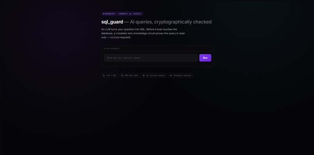Screen dimensions: 314x155
Task: Select the 'Postgres execute' step chip
Action: pos(181,76)
